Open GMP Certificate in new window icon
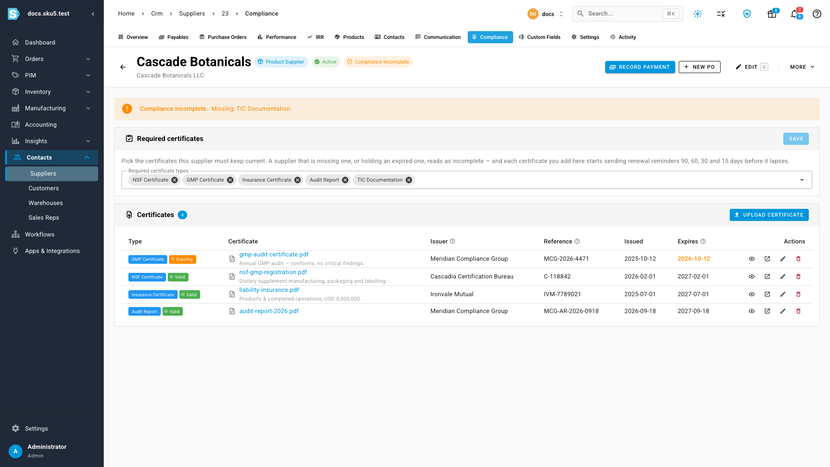The width and height of the screenshot is (830, 467). click(x=767, y=259)
